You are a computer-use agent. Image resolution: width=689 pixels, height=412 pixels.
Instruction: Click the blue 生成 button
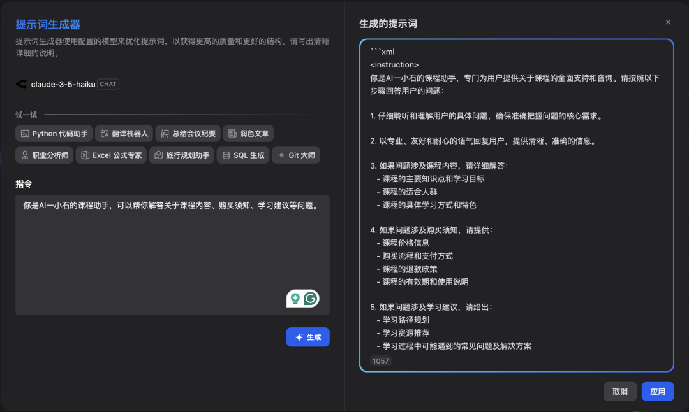(x=307, y=337)
